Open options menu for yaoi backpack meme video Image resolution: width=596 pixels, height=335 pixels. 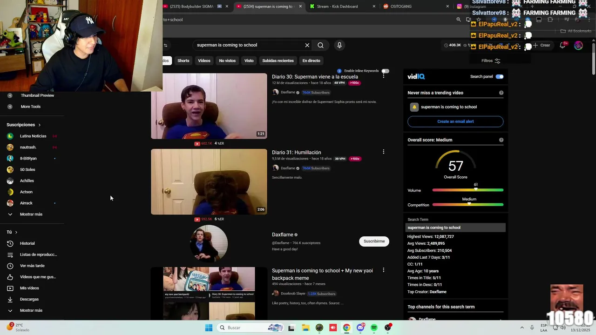[384, 270]
